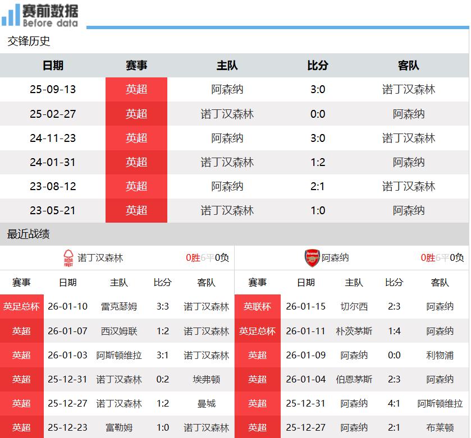This screenshot has width=471, height=438.
Task: Select the 交锋历史 section header
Action: (x=29, y=41)
